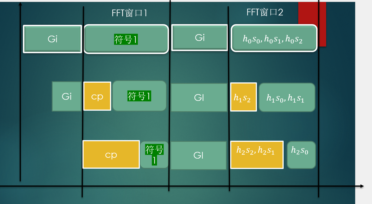Screen dimensions: 372x204
Task: Click the 符号1 symbol block in FFT窗口1
Action: click(126, 39)
